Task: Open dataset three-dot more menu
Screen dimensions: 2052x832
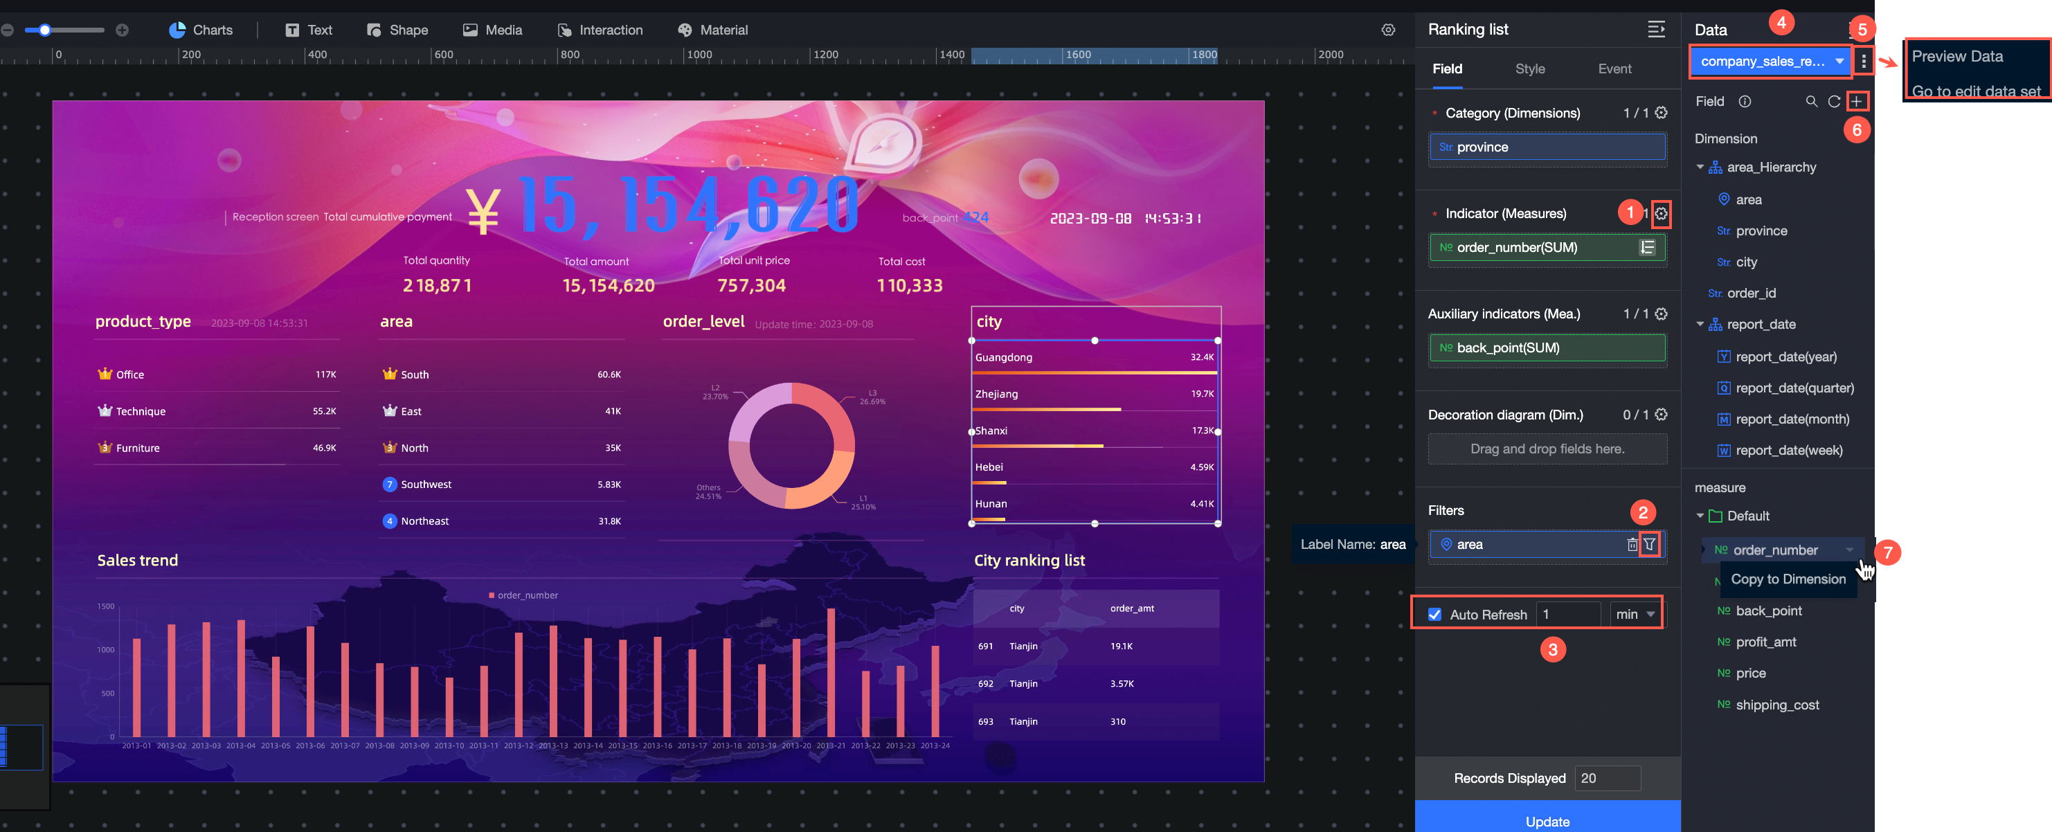Action: (1862, 62)
